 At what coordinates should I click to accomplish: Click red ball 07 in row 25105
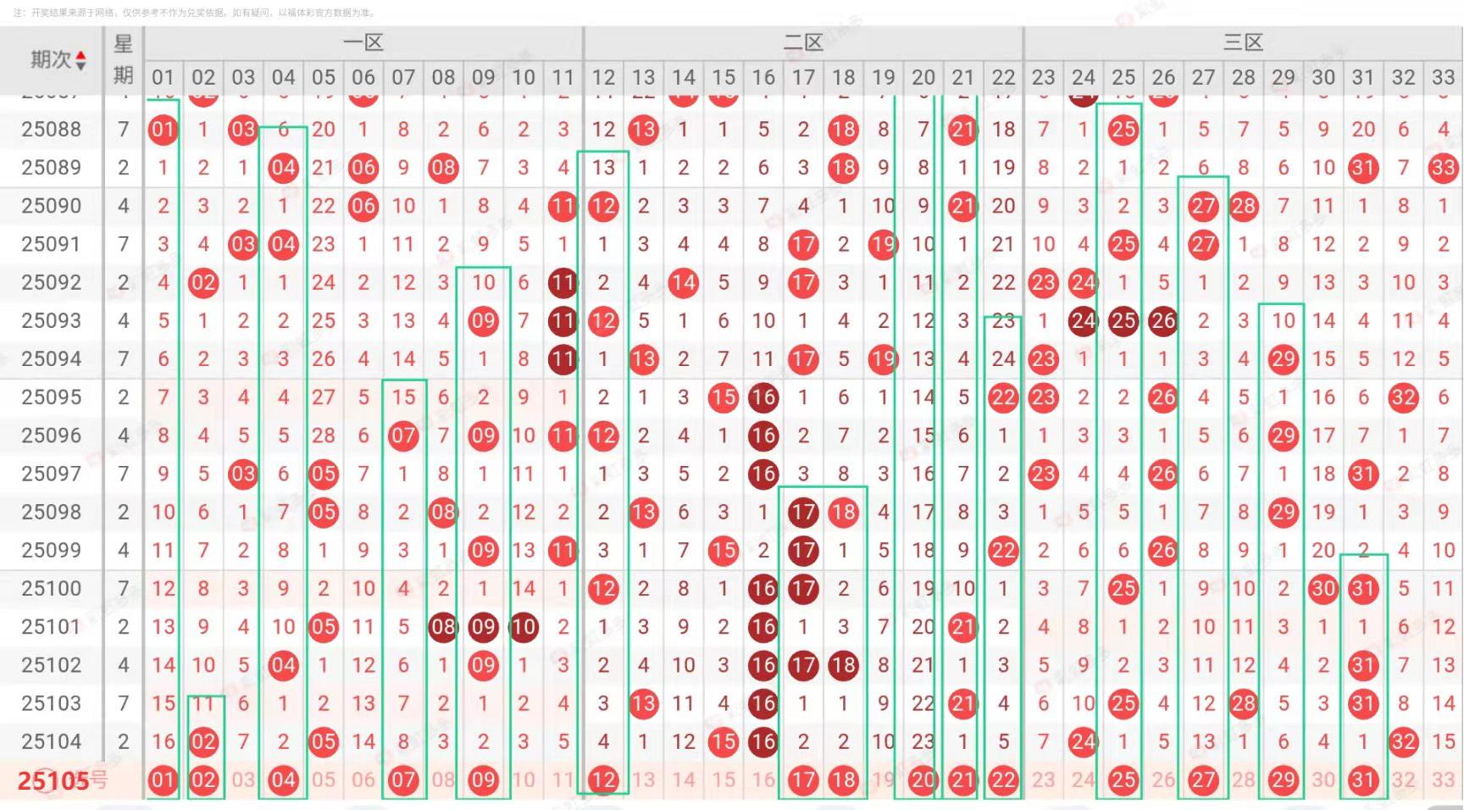[x=403, y=779]
